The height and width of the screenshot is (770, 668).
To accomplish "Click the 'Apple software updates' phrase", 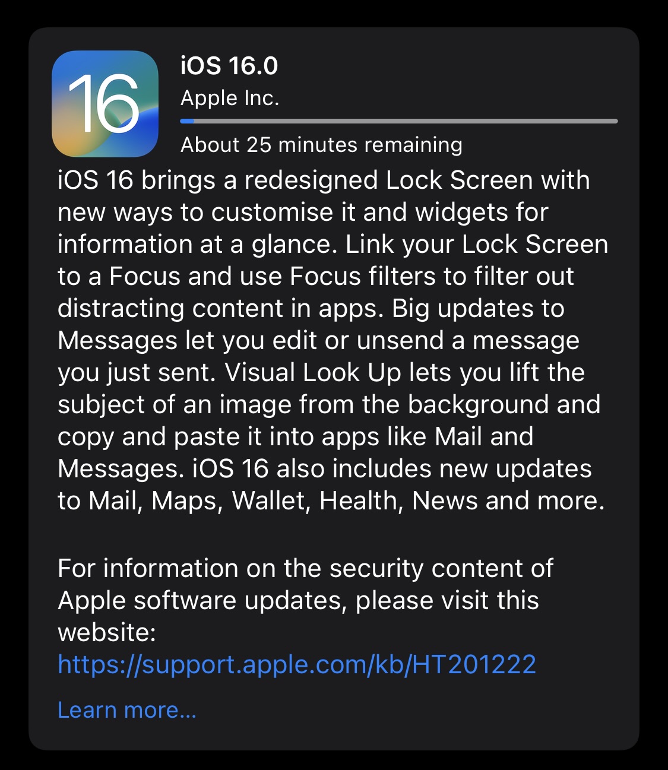I will pos(202,600).
